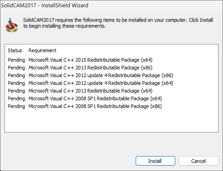
Task: Click Pending status of 2013 x86 package
Action: [16, 68]
